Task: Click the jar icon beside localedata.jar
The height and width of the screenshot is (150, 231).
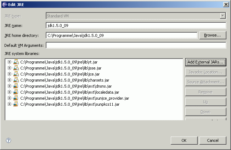Action: (x=16, y=92)
